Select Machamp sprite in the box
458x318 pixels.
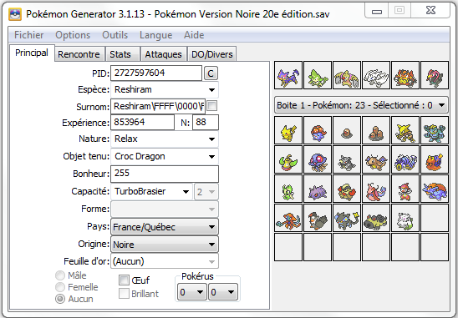coord(435,130)
